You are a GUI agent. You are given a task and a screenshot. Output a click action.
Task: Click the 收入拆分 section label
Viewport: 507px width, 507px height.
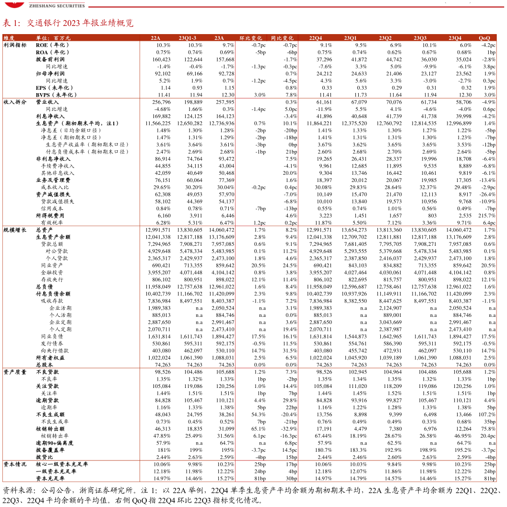pyautogui.click(x=15, y=102)
